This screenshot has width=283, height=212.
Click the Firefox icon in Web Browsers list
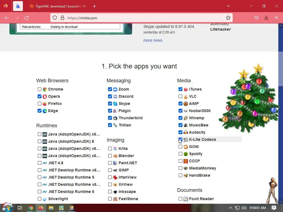coord(45,104)
